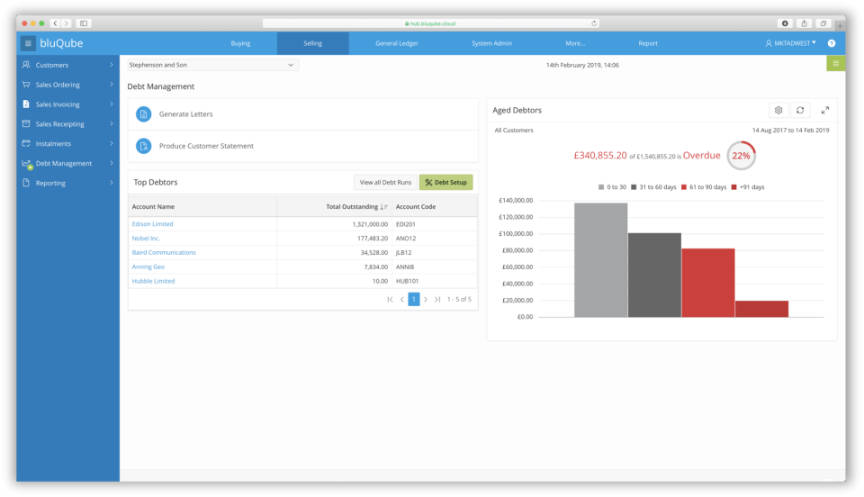This screenshot has height=497, width=864.
Task: Expand the Debt Management submenu chevron
Action: pos(112,163)
